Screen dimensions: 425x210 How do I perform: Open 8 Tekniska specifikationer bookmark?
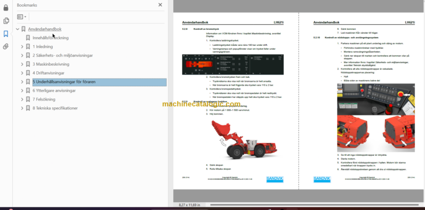[55, 108]
